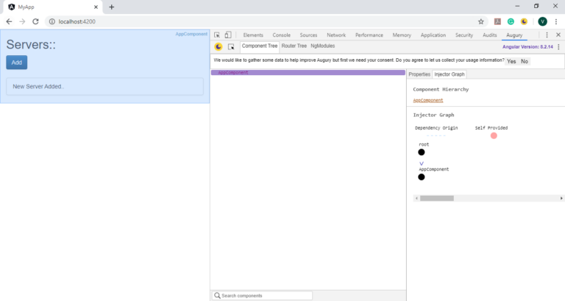This screenshot has width=565, height=301.
Task: Click the Augury logo icon in panel toolbar
Action: click(x=218, y=46)
